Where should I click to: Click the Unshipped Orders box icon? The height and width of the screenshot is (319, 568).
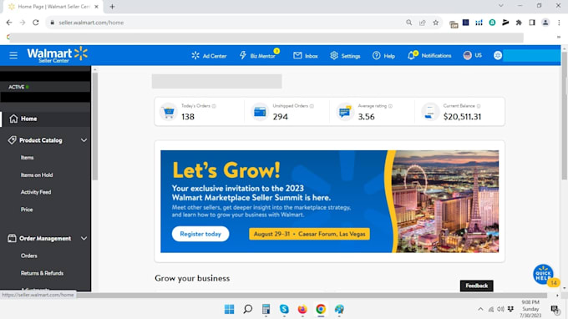click(x=260, y=112)
